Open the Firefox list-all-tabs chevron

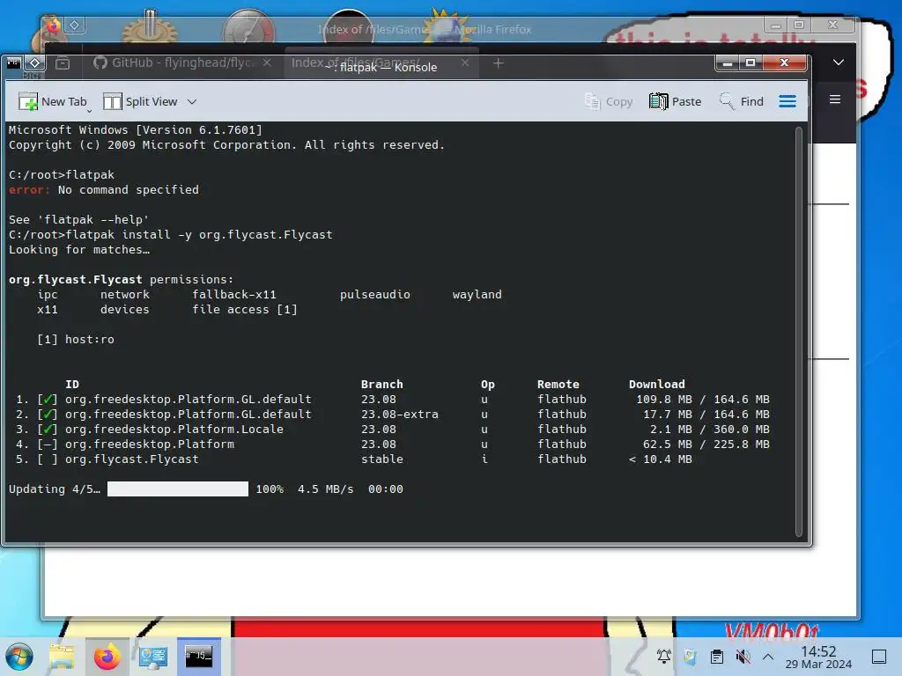coord(839,62)
